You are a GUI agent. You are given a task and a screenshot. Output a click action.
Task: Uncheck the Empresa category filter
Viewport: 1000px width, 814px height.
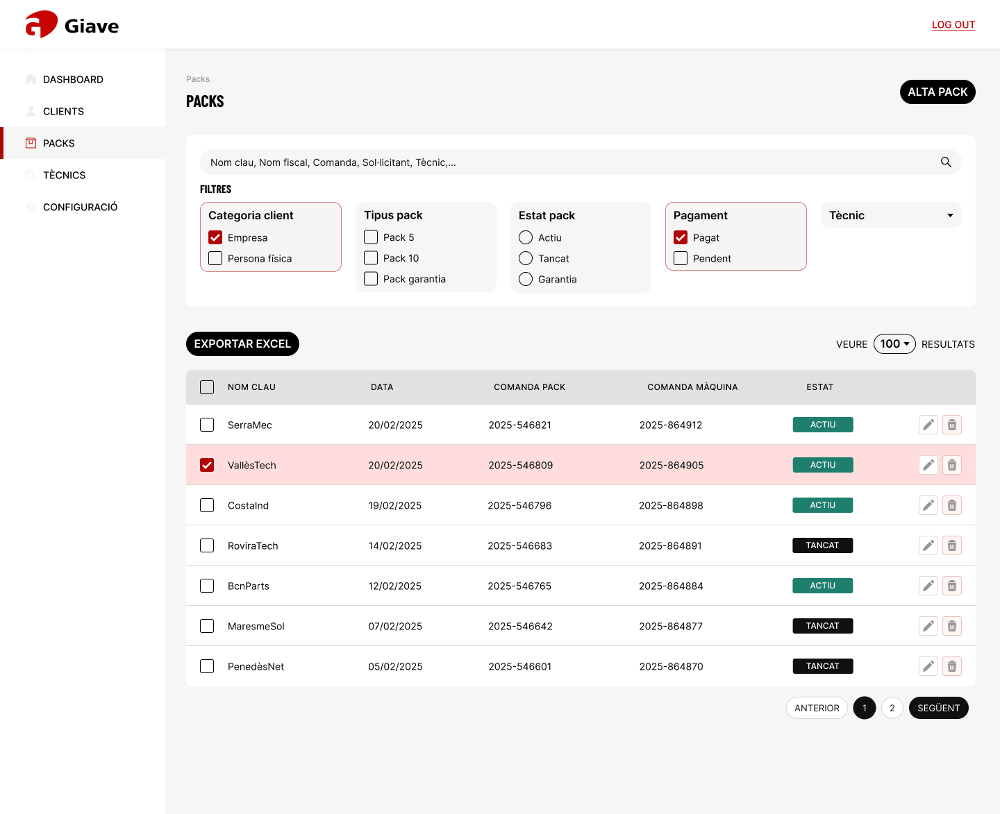[215, 237]
